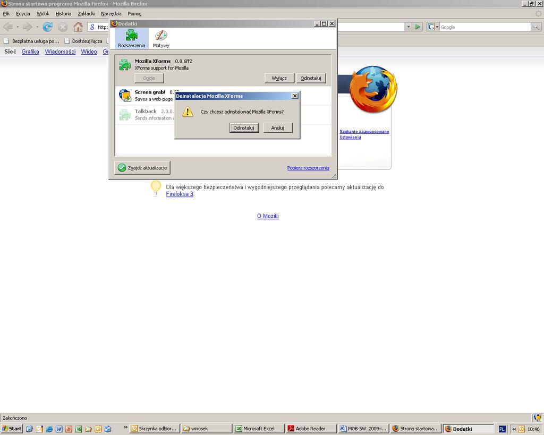Screen dimensions: 544x435
Task: Open the Back history dropdown arrow
Action: 18,27
